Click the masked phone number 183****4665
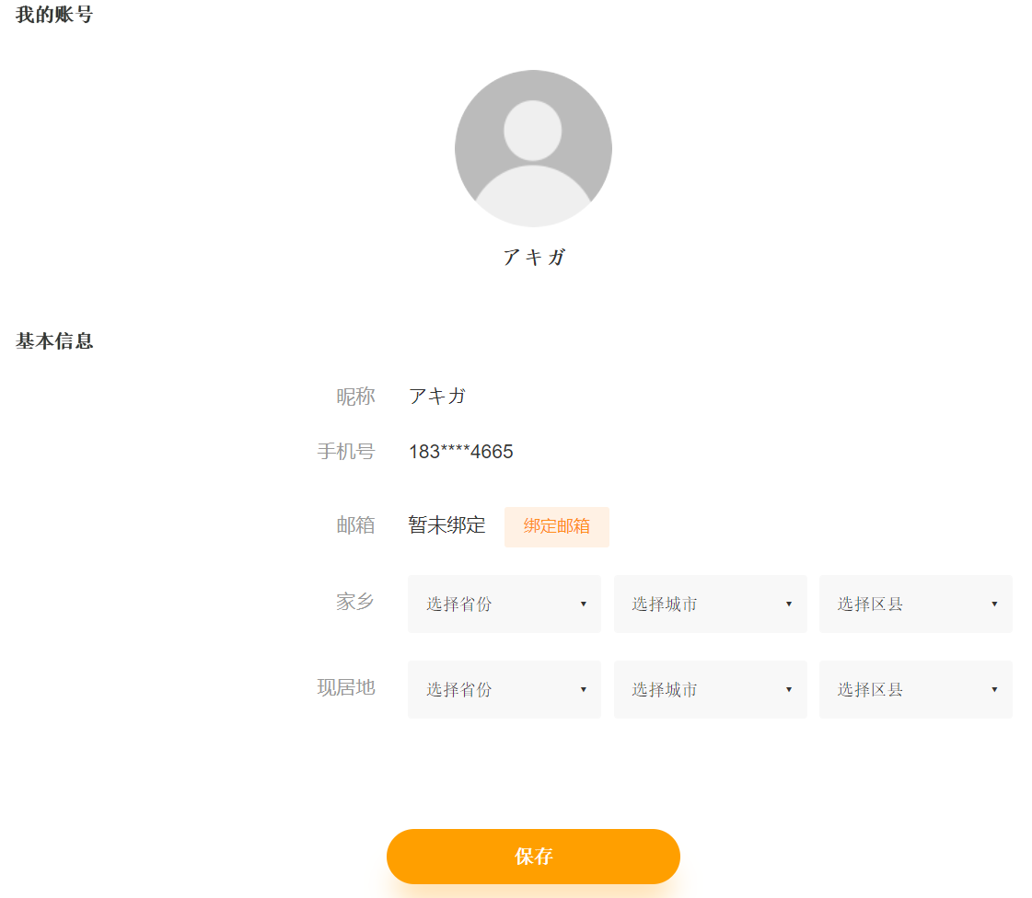The image size is (1032, 898). [461, 452]
